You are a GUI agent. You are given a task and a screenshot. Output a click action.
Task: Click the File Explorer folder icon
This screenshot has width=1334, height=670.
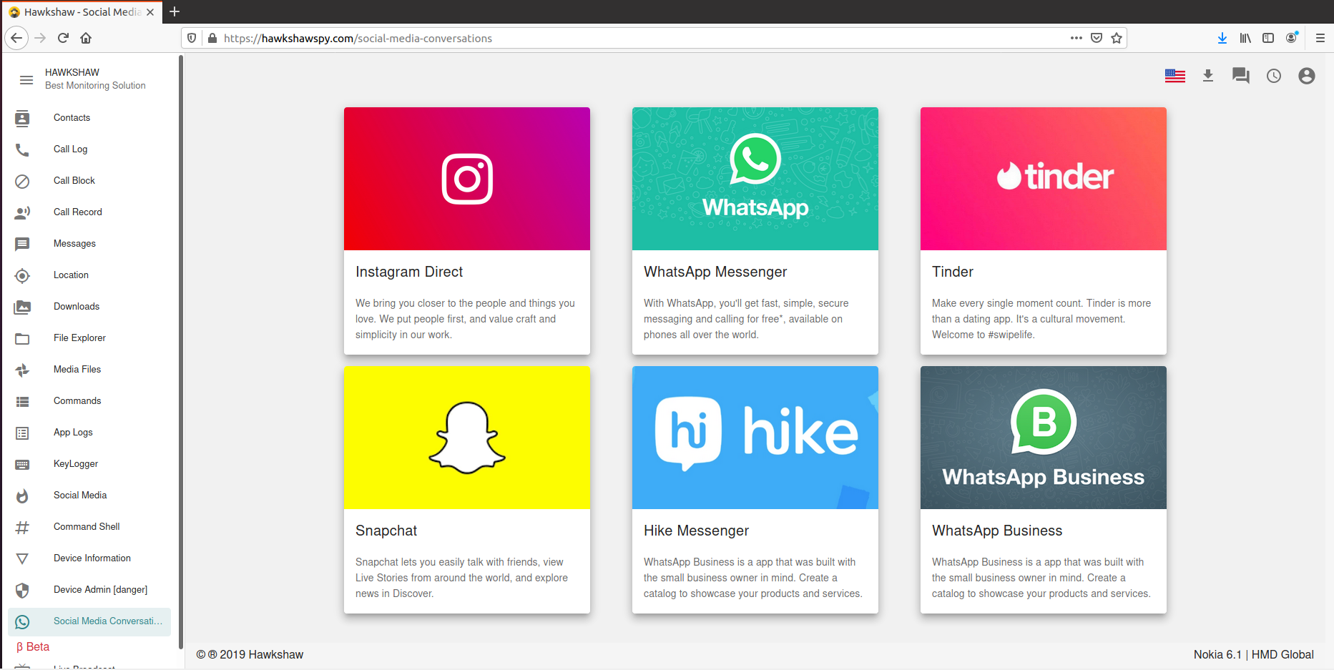click(x=22, y=338)
